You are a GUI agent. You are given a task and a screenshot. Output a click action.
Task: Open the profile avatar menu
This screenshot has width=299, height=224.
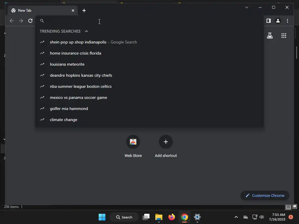pyautogui.click(x=278, y=21)
